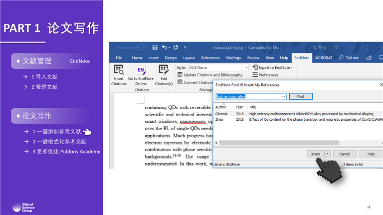Switch to the Layout tab

[x=189, y=58]
